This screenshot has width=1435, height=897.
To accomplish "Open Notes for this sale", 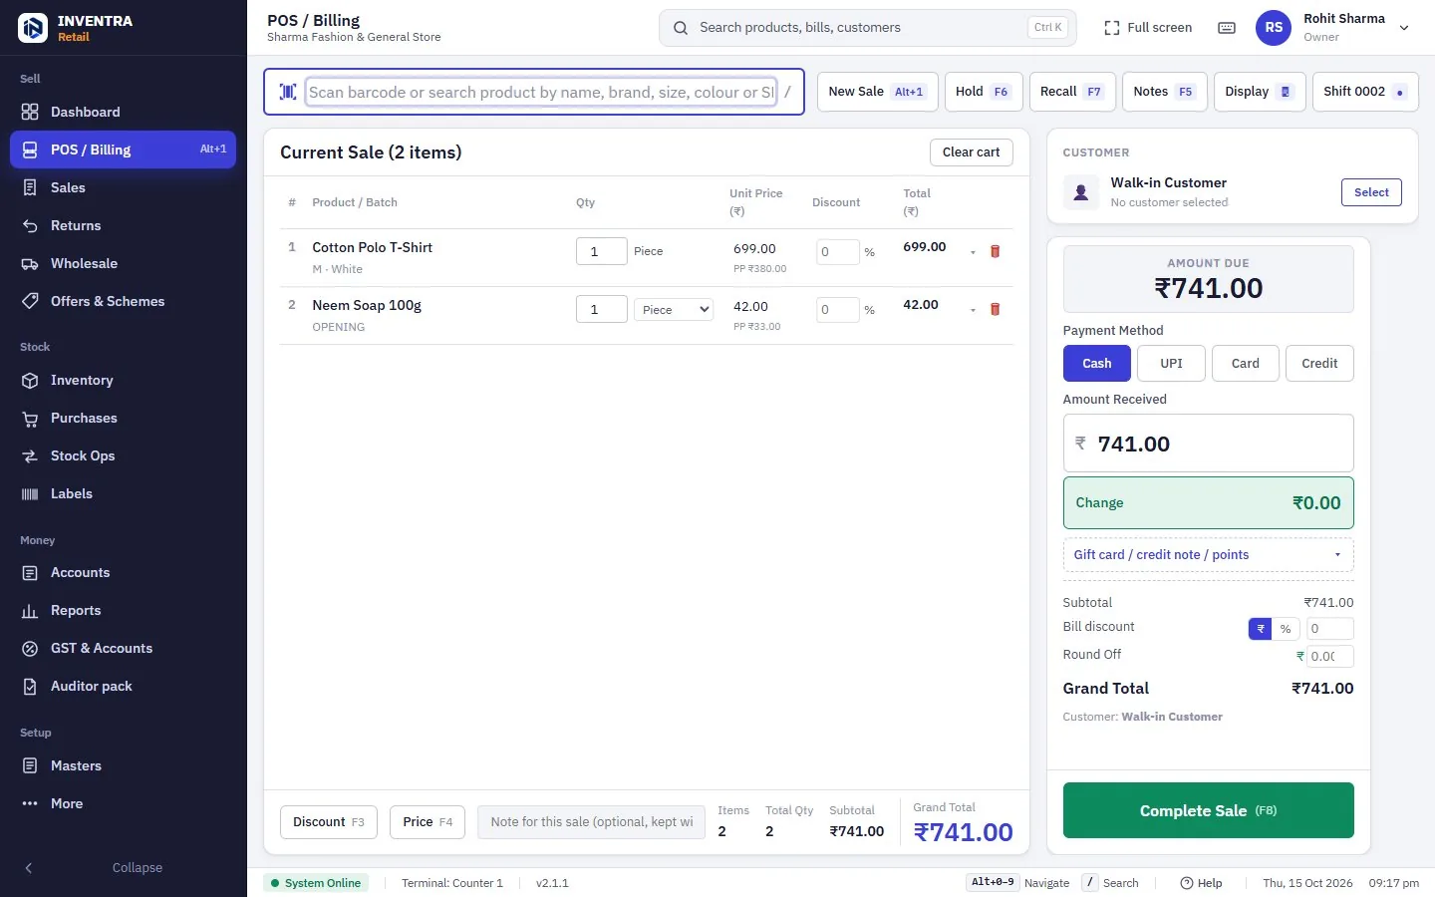I will click(x=1164, y=92).
